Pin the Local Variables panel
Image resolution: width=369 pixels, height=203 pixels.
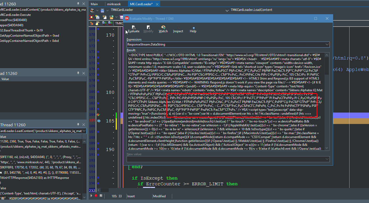pos(78,125)
